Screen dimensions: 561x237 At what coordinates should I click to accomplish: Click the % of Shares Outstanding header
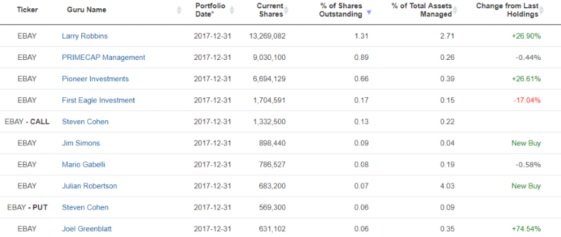tap(340, 10)
